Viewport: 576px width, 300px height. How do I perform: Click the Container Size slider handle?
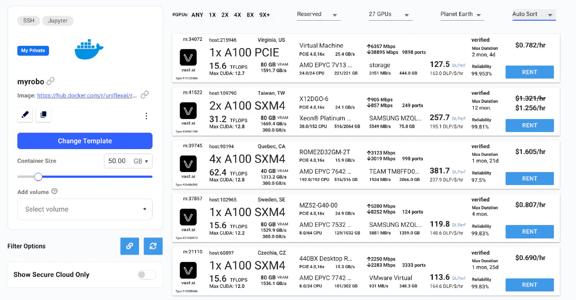38,176
